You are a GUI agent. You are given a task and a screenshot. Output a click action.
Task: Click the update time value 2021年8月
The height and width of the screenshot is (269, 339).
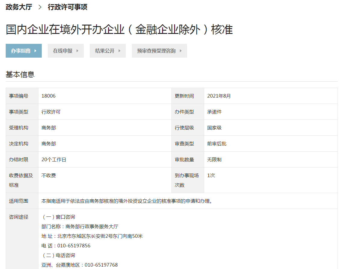219,96
